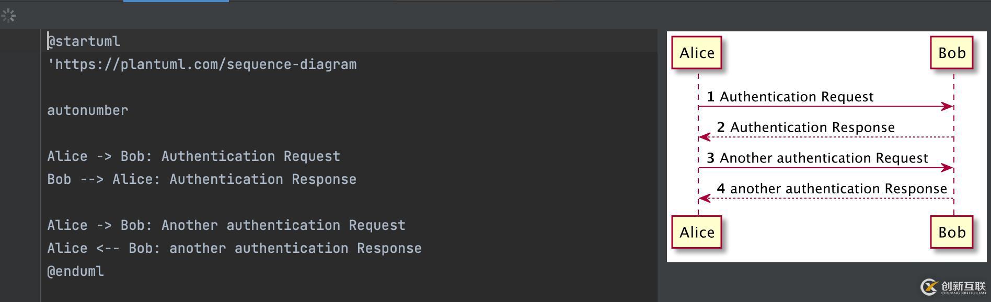
Task: Click the 创新互联 watermark logo
Action: 952,287
